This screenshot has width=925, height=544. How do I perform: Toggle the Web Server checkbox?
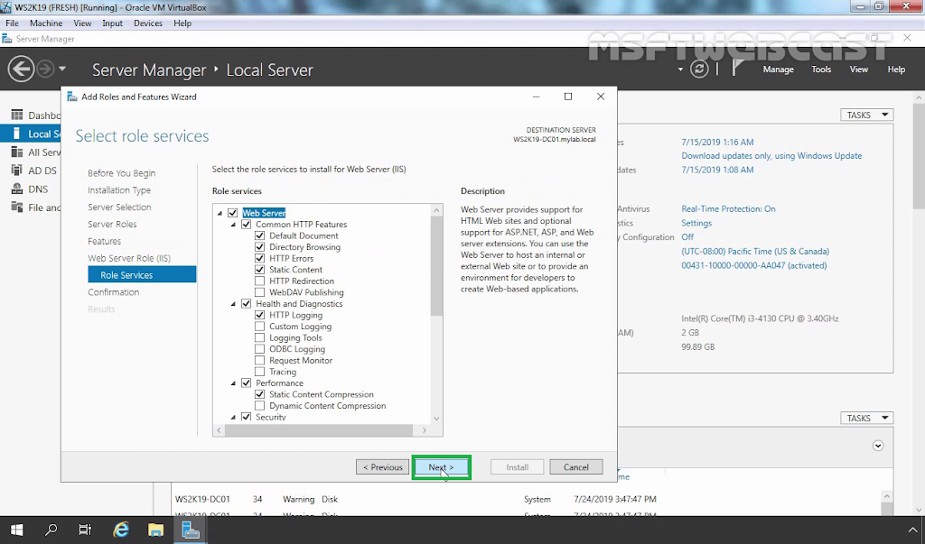click(232, 213)
